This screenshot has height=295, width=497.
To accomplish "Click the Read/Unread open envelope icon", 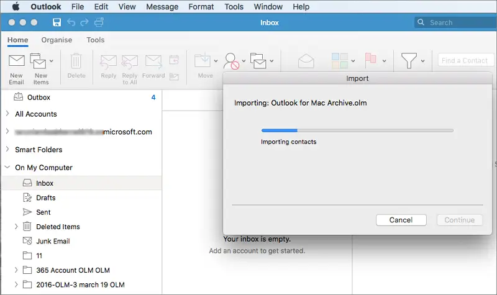I will pos(306,61).
